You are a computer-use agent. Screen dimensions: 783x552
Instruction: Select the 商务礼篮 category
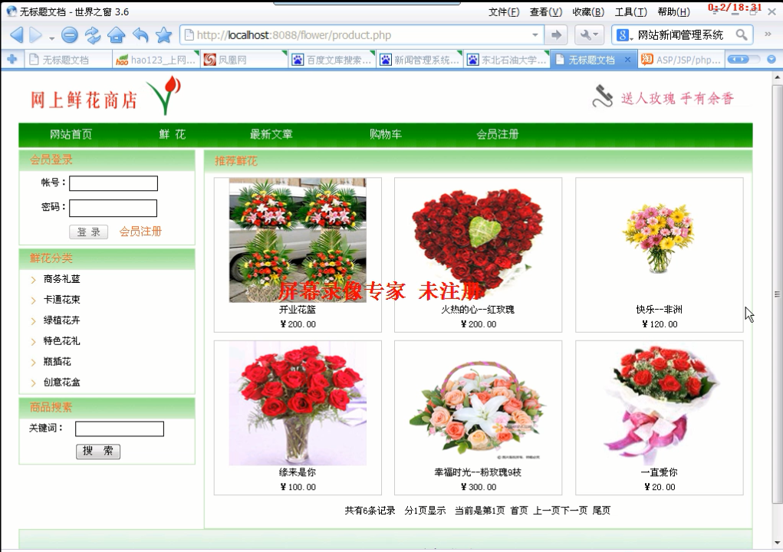pos(61,279)
